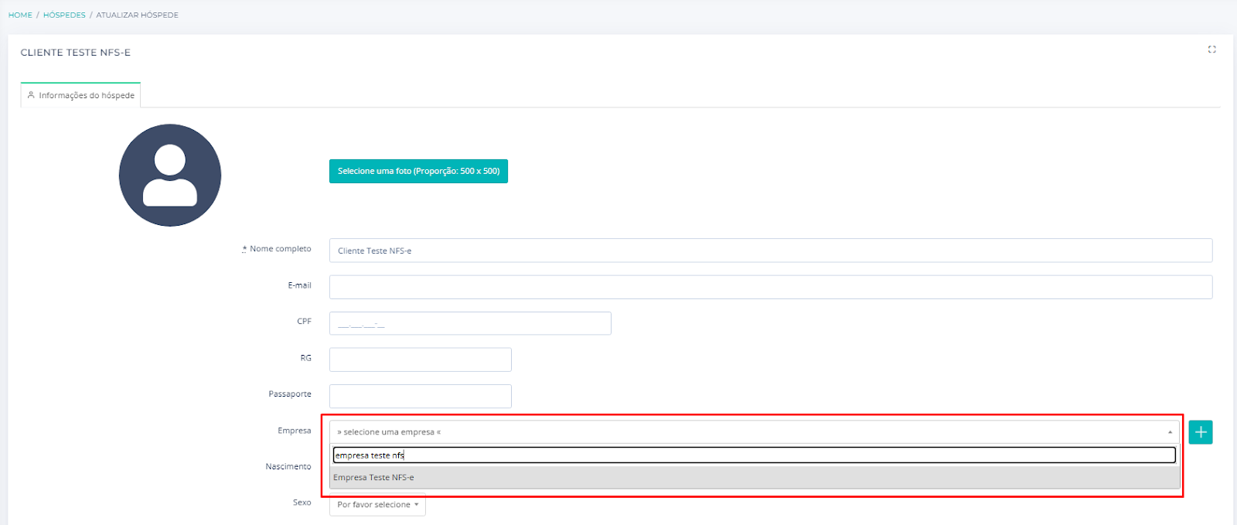Focus the E-mail input field
This screenshot has width=1237, height=525.
(x=771, y=287)
